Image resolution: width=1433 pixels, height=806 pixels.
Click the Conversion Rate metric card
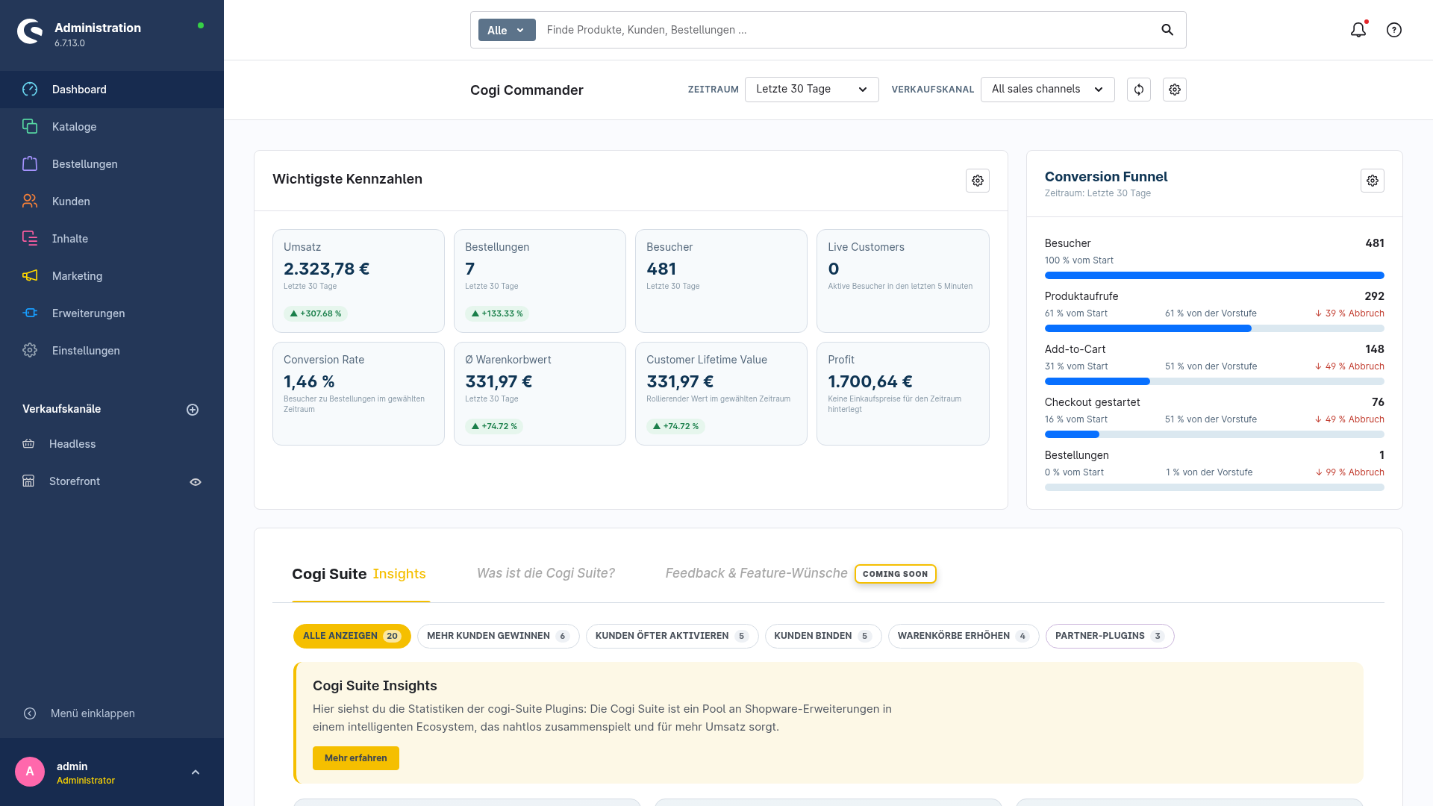(358, 393)
